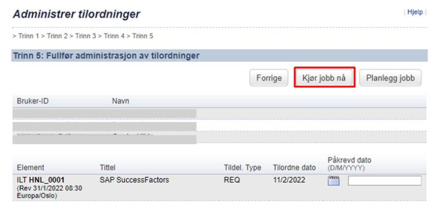439x210 pixels.
Task: Click Trinn 5 in breadcrumb trail
Action: click(143, 36)
